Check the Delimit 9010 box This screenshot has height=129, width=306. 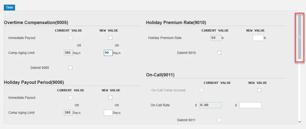pyautogui.click(x=219, y=53)
